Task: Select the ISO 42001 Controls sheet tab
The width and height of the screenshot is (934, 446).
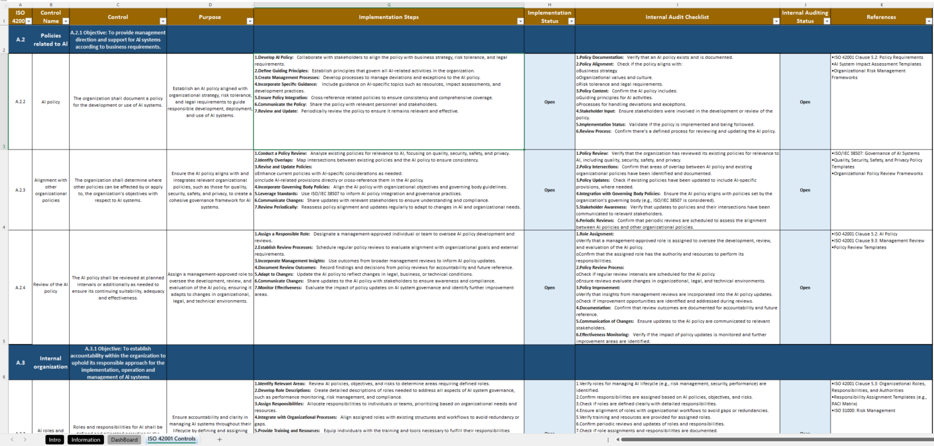Action: (171, 439)
